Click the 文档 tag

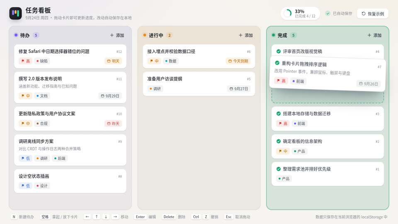click(x=42, y=96)
